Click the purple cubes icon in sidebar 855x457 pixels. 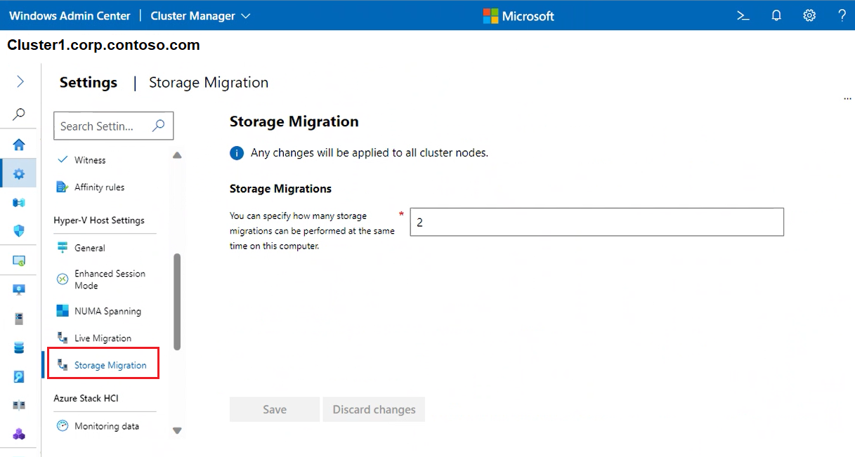coord(19,434)
